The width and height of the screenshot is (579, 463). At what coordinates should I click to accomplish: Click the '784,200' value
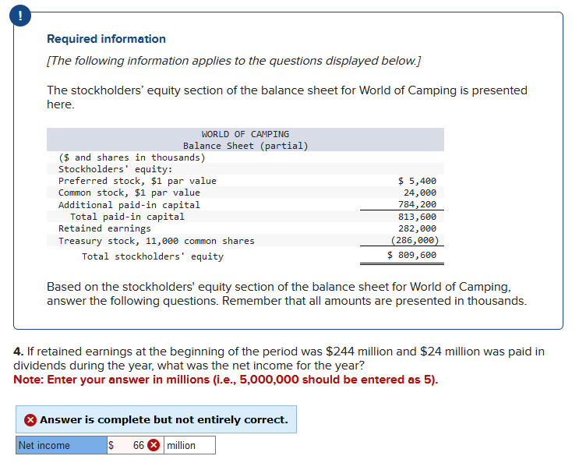(417, 204)
